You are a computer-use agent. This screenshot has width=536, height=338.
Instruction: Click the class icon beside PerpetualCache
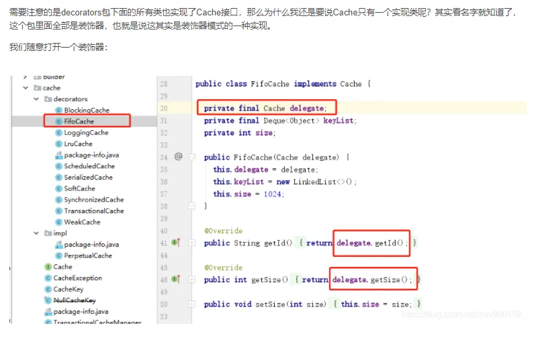(x=59, y=256)
